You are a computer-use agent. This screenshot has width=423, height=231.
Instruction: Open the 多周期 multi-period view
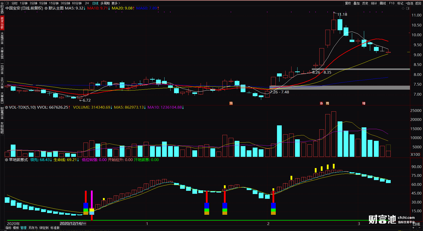coord(105,3)
